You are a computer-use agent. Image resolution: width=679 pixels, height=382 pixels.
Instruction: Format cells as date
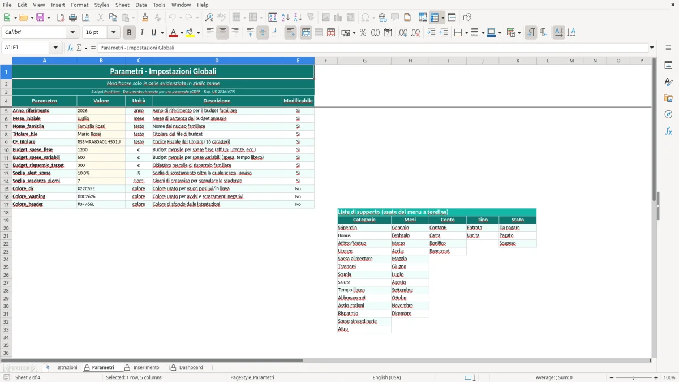(388, 33)
